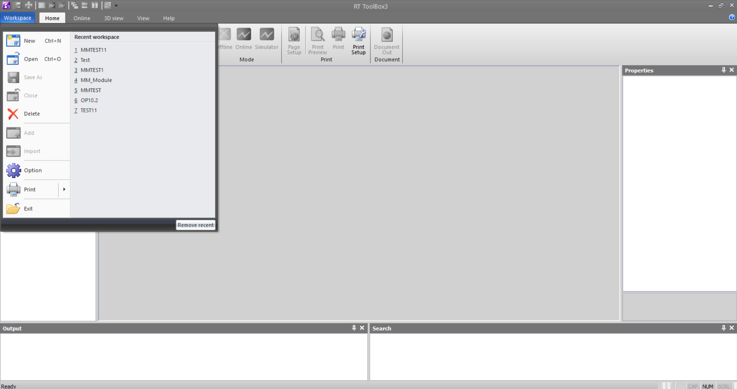Screen dimensions: 737x389
Task: Click the last icon before the quick access dropdown arrow
Action: pyautogui.click(x=108, y=5)
